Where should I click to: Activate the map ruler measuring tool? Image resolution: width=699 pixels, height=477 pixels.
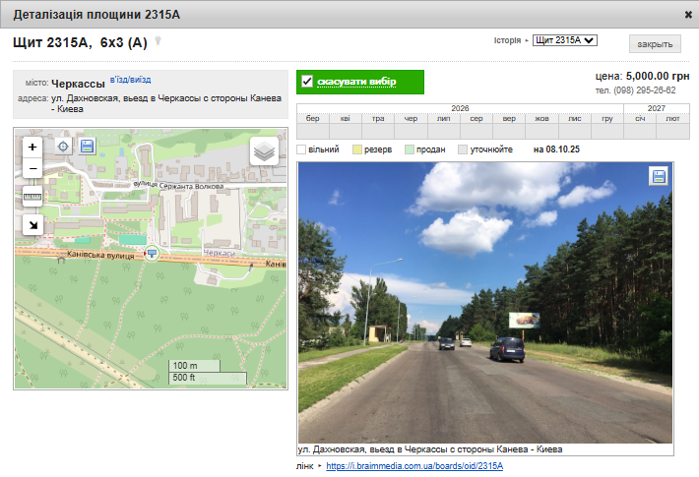pyautogui.click(x=32, y=197)
